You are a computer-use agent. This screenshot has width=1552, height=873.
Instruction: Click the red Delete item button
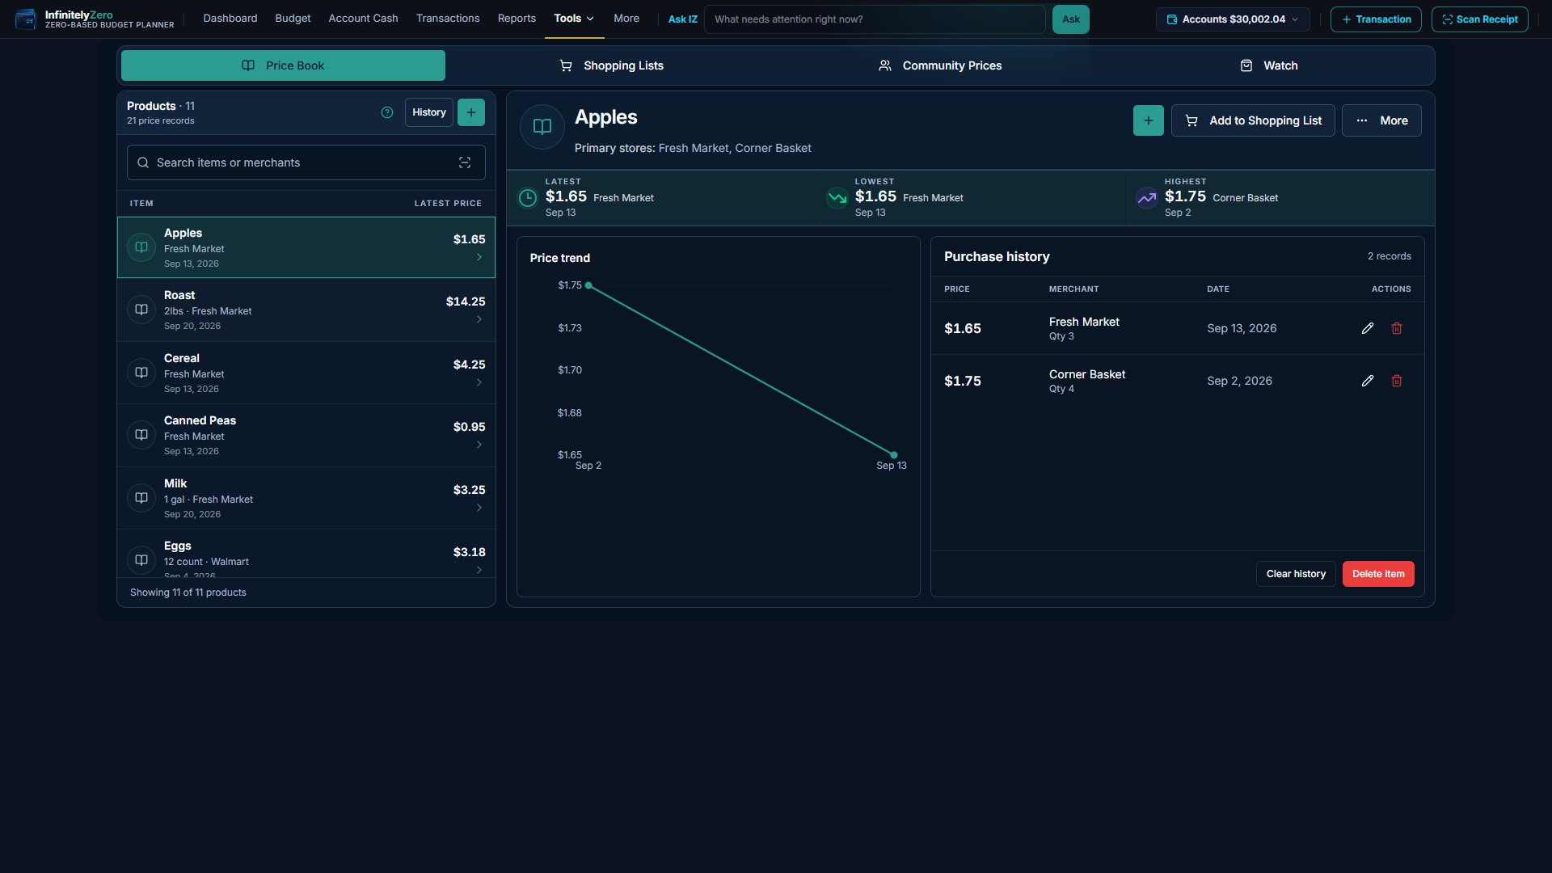point(1378,574)
